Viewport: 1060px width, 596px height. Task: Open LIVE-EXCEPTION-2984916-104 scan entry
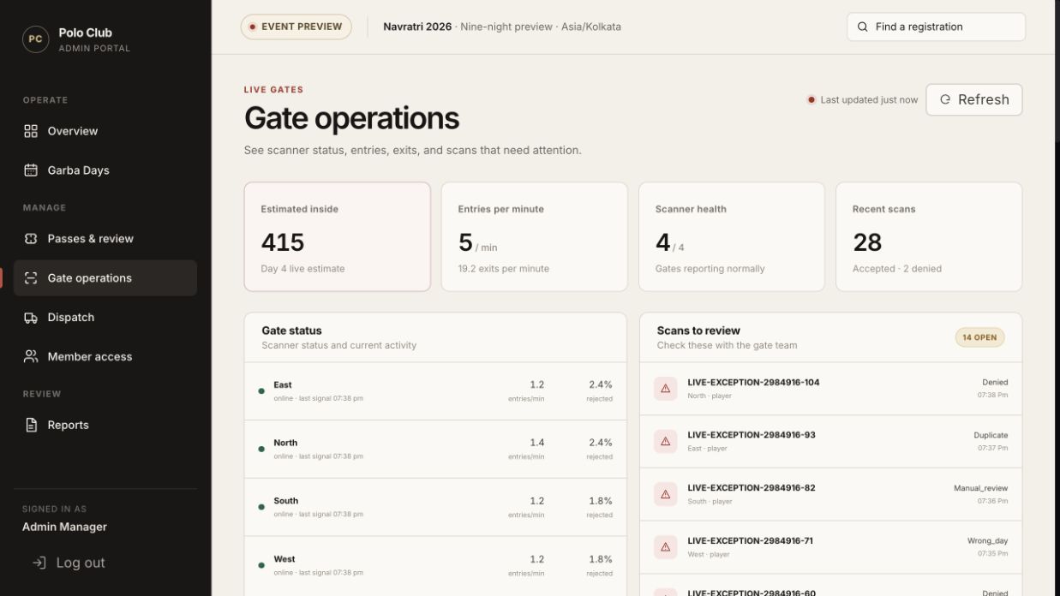click(x=830, y=389)
